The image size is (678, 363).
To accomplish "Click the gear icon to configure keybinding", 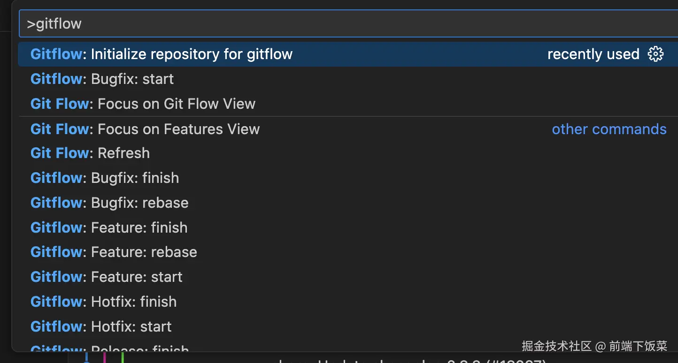I will point(655,54).
